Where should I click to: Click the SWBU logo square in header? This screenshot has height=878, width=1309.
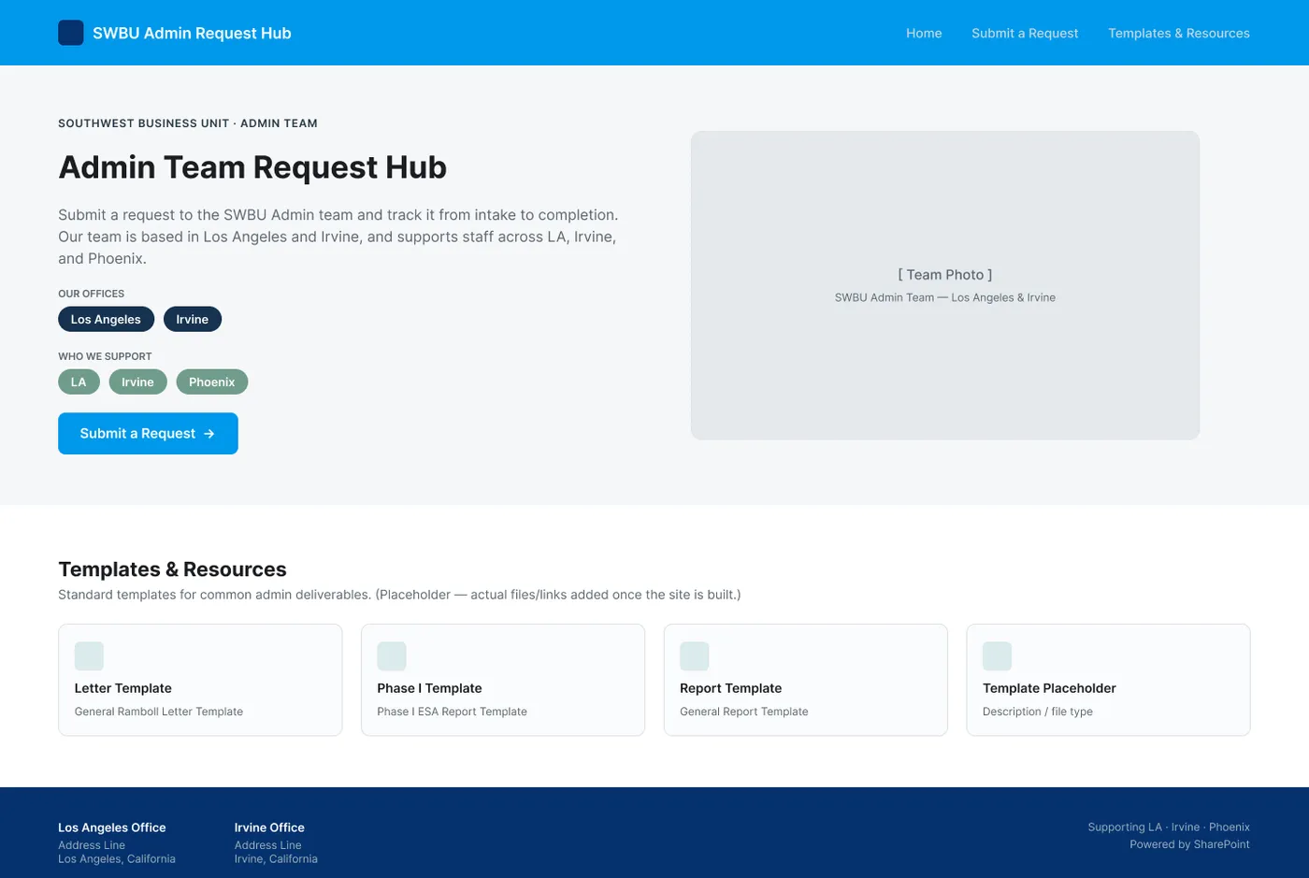tap(70, 33)
